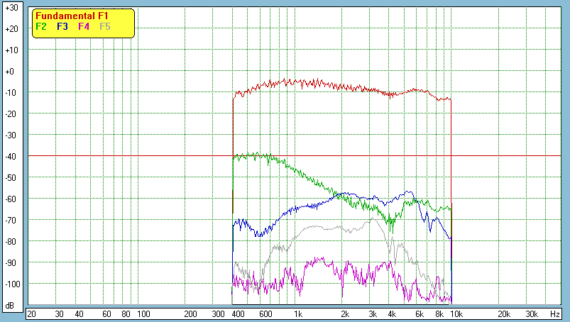Click the +30 label on vertical axis

click(11, 8)
